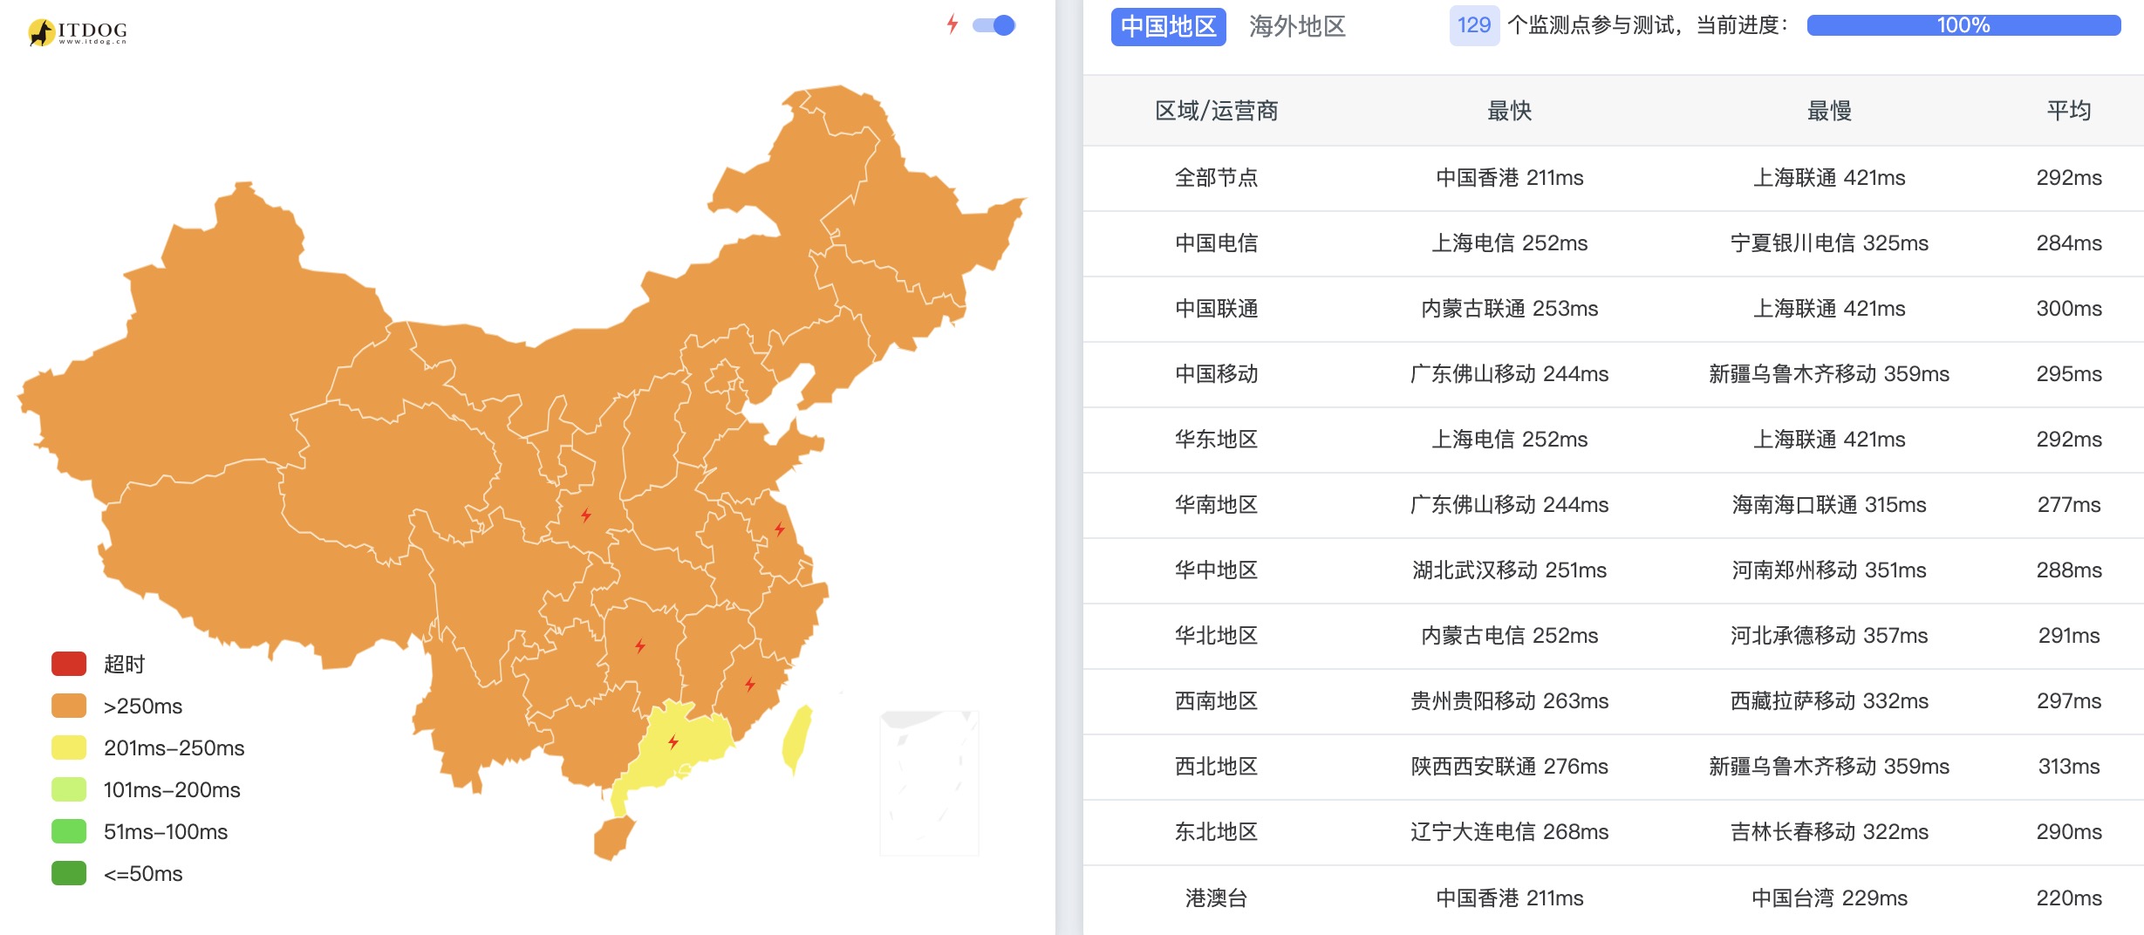Click the red lightning icon beside the toggle

(953, 24)
